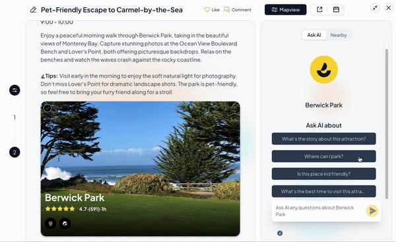Click the filter sliders icon on left sidebar
The image size is (396, 242).
(x=15, y=90)
